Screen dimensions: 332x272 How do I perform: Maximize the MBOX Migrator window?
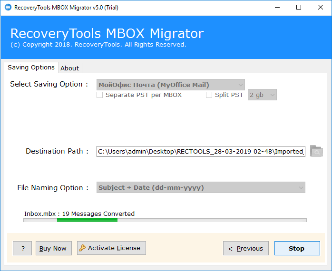pos(299,8)
